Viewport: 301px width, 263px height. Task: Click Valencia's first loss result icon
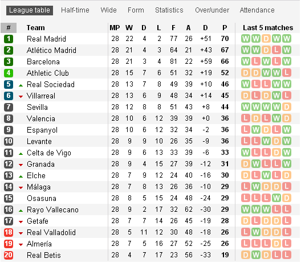click(246, 118)
